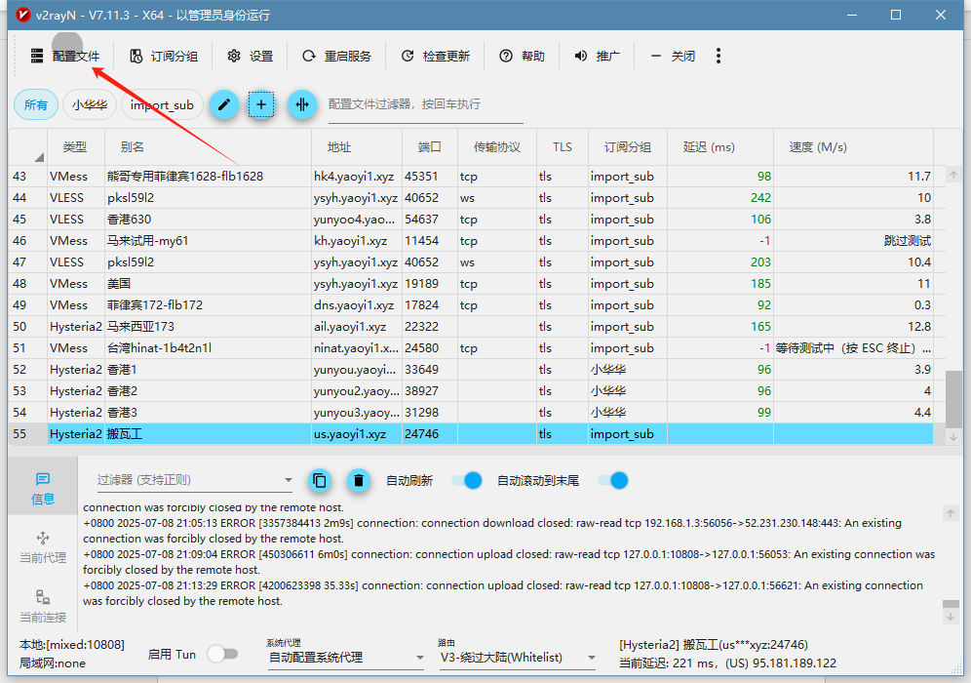Open the 路由 V3-绕过大陆(Whitelist) dropdown
Image resolution: width=971 pixels, height=683 pixels.
518,658
